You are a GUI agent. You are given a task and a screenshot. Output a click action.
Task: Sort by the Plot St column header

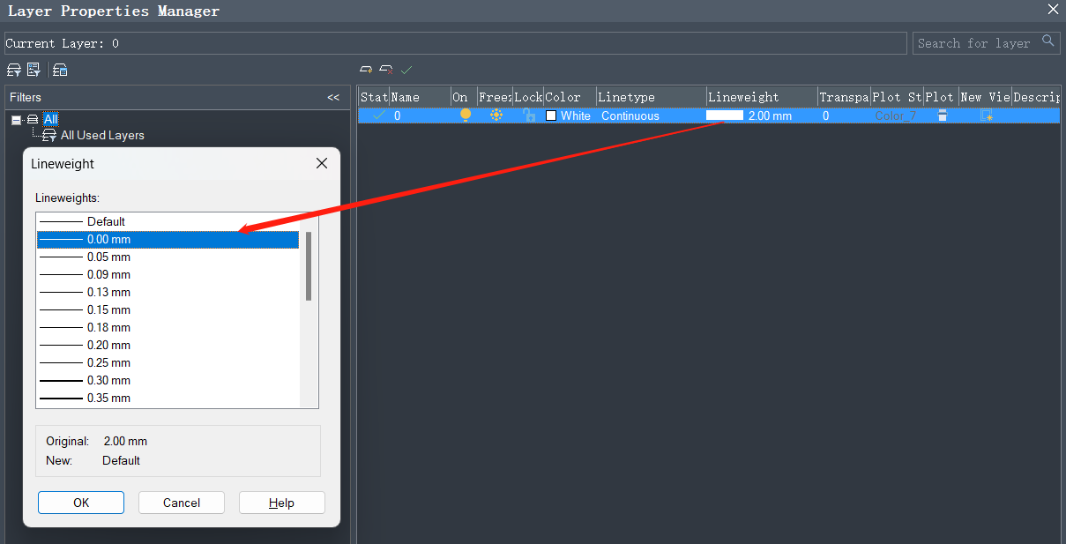pos(897,97)
